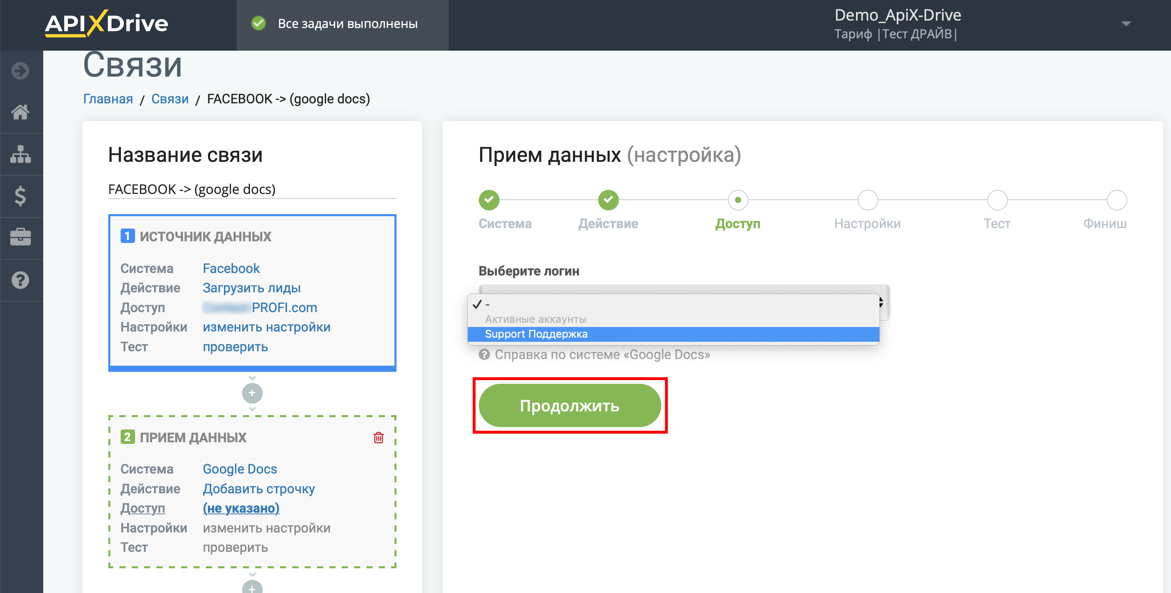This screenshot has width=1171, height=593.
Task: Click the question icon near Google Docs help
Action: (485, 354)
